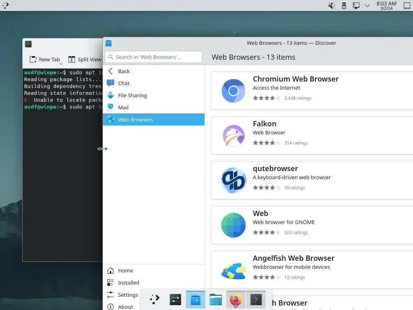Click the Mail category icon

pyautogui.click(x=111, y=107)
